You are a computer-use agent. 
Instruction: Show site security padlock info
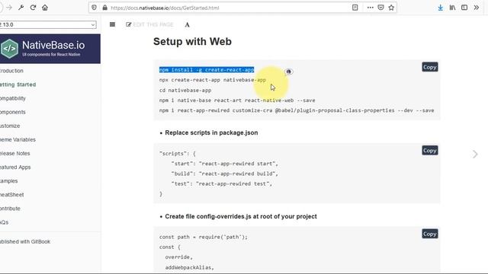click(x=104, y=8)
